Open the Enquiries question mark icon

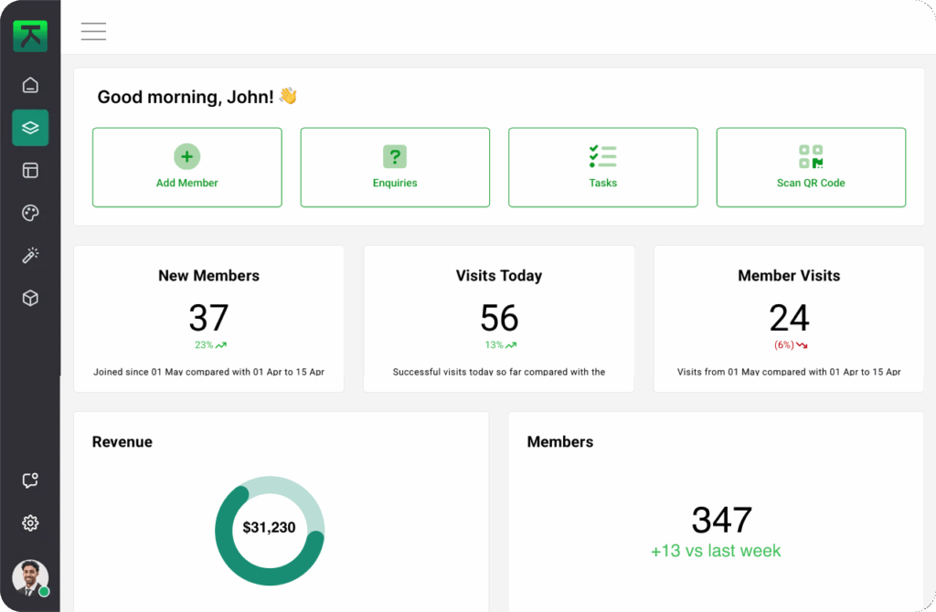tap(394, 155)
